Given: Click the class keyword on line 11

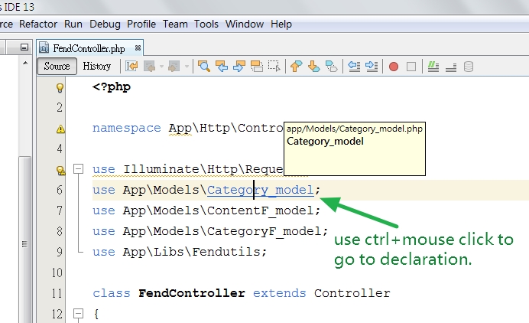Looking at the screenshot, I should 112,293.
